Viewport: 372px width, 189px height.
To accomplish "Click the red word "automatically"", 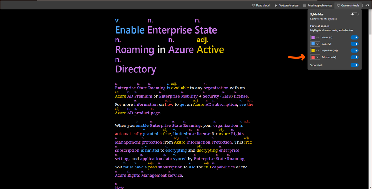I will (x=128, y=134).
